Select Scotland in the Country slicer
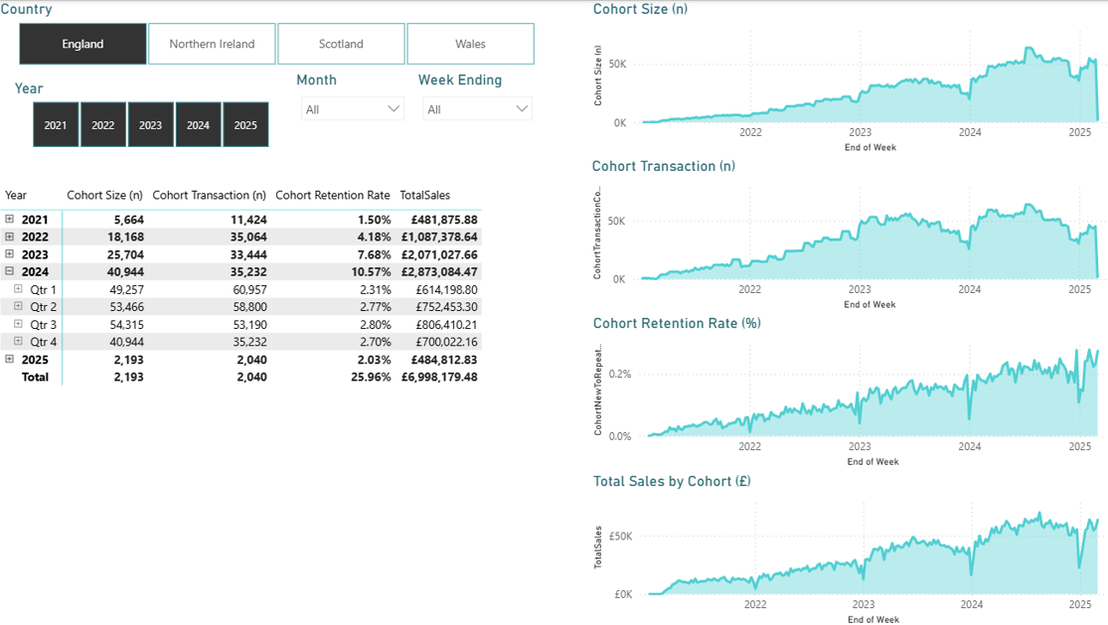This screenshot has width=1108, height=625. [x=341, y=43]
